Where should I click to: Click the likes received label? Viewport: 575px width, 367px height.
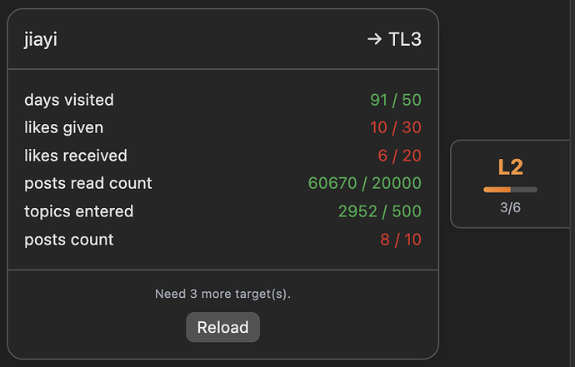(76, 156)
